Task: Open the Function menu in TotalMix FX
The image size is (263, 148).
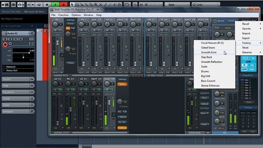Action: point(63,15)
